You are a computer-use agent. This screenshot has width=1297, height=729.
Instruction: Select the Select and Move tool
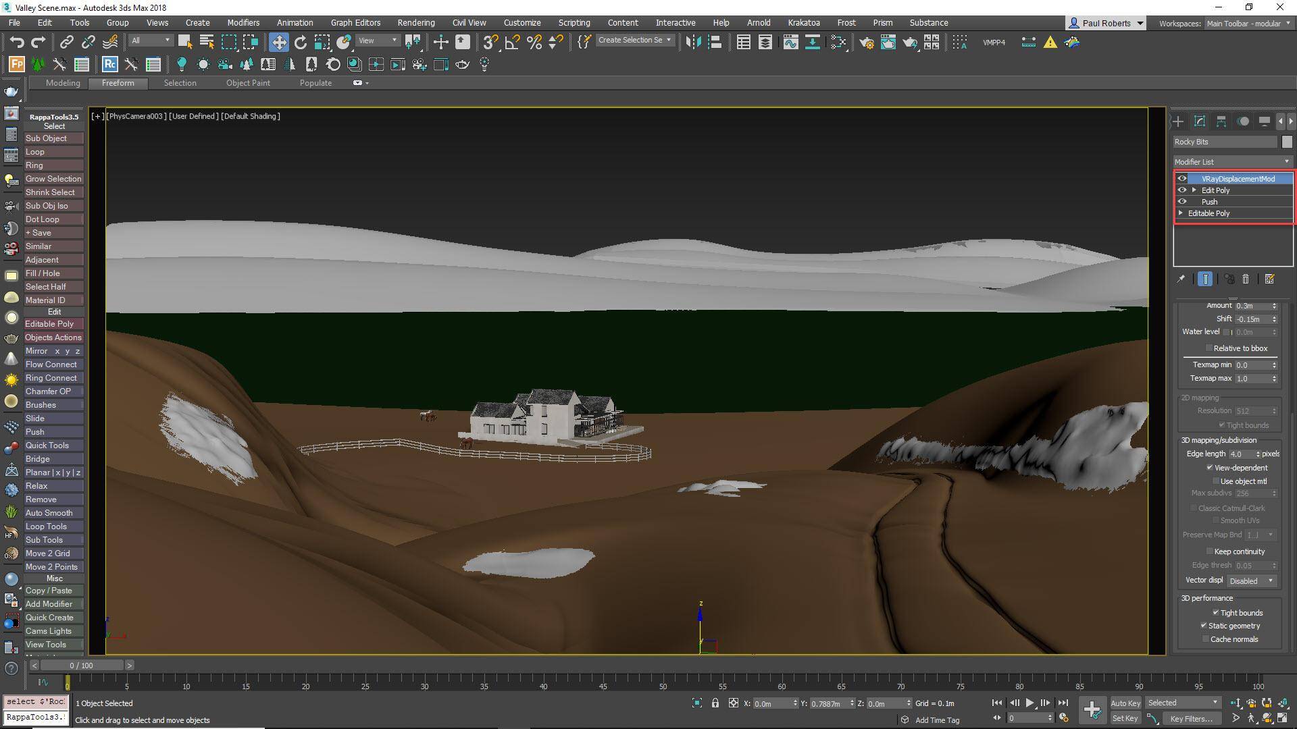click(x=278, y=43)
